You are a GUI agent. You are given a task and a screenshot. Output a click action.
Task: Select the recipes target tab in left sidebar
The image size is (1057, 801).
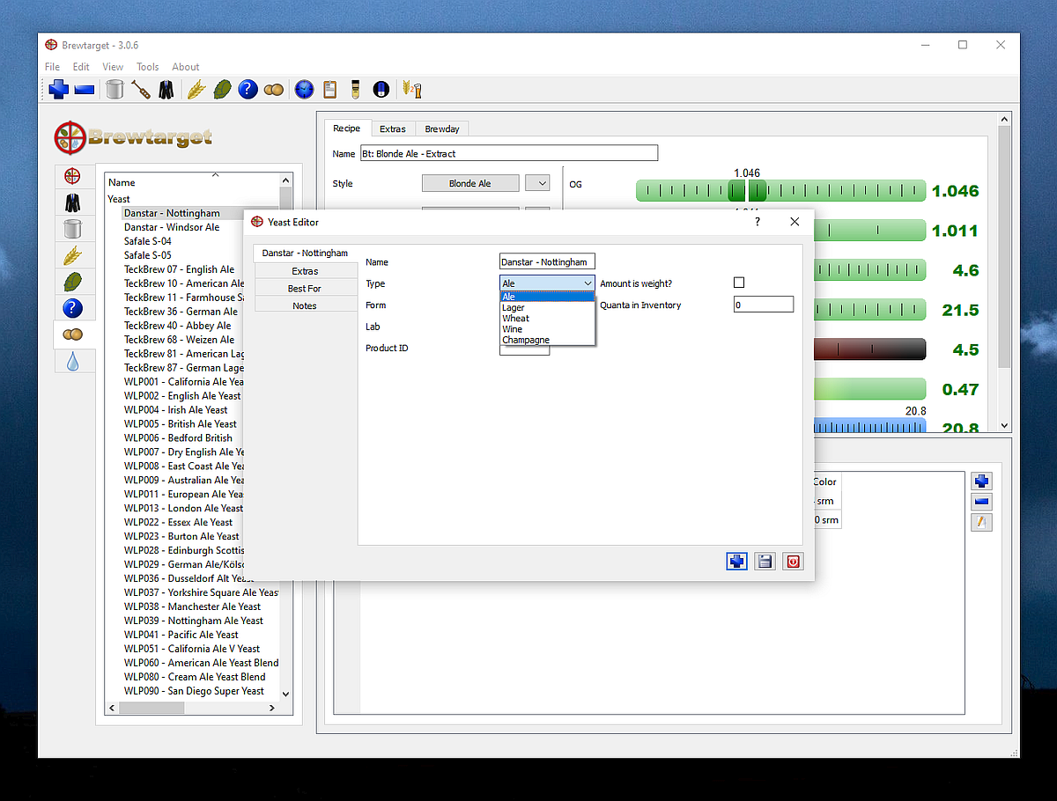tap(73, 176)
